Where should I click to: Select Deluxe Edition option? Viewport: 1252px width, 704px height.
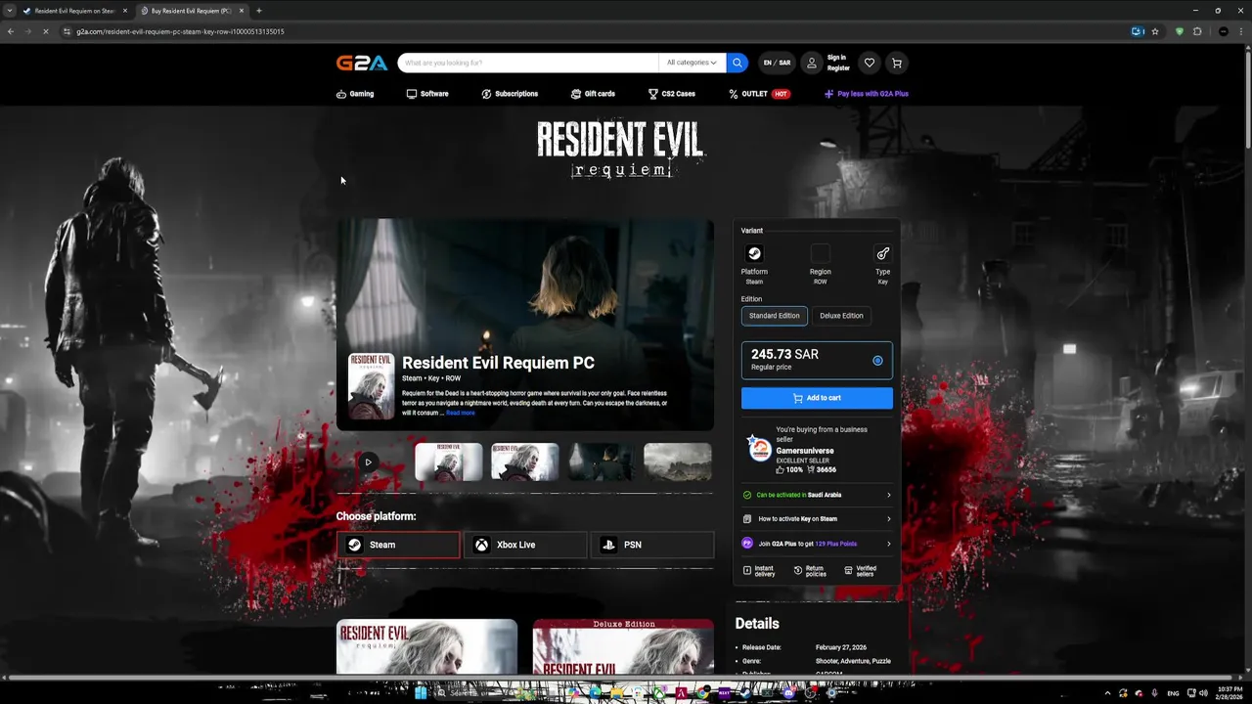tap(841, 316)
